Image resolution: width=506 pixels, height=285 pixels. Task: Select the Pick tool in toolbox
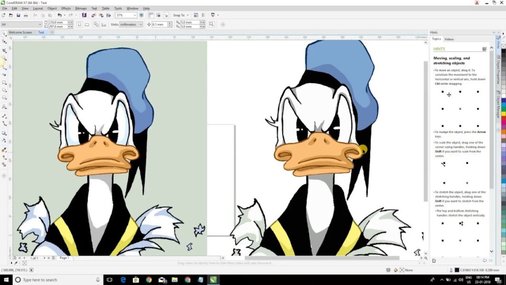point(4,34)
